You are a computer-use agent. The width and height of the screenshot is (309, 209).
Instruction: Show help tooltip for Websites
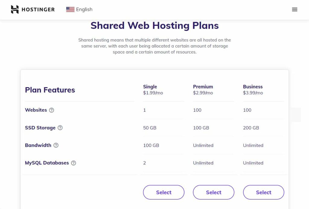tap(52, 110)
